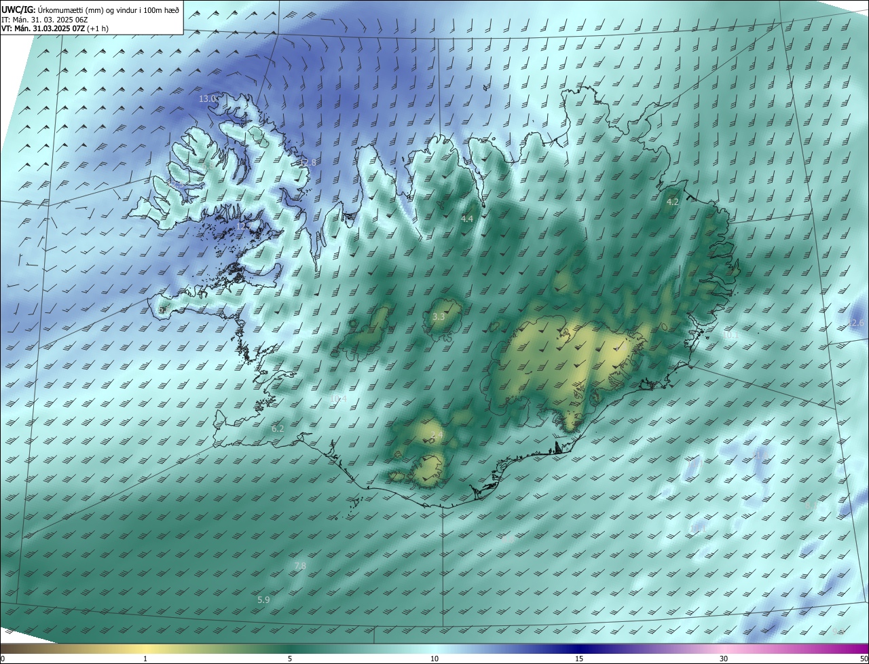Click the 1 tick on the color scale

(x=145, y=659)
